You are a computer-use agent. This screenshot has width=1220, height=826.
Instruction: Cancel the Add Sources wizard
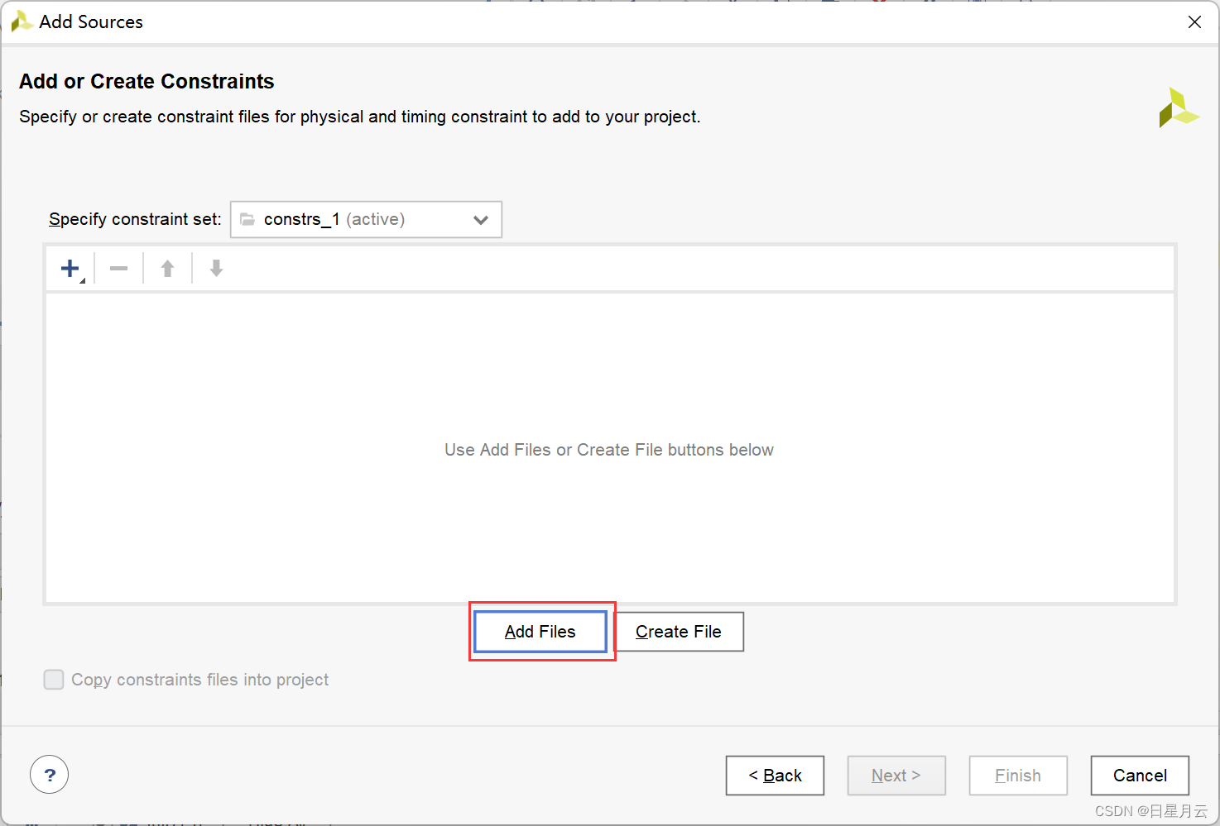[1139, 776]
